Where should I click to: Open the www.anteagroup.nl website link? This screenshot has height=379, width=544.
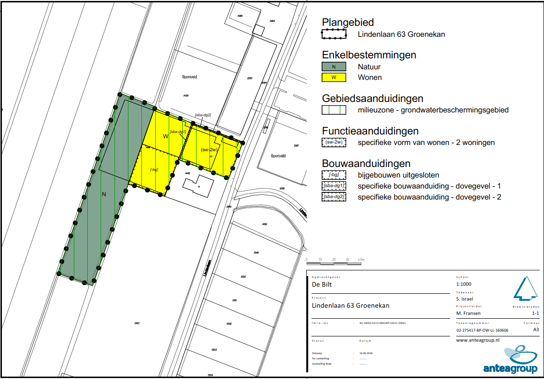478,340
